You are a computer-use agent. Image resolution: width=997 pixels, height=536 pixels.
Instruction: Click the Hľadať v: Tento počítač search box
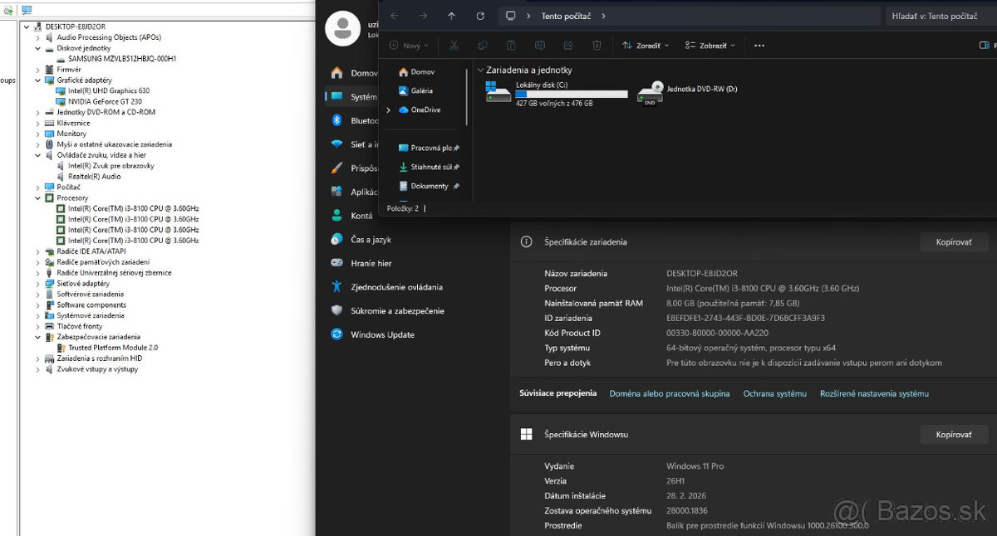tap(941, 16)
